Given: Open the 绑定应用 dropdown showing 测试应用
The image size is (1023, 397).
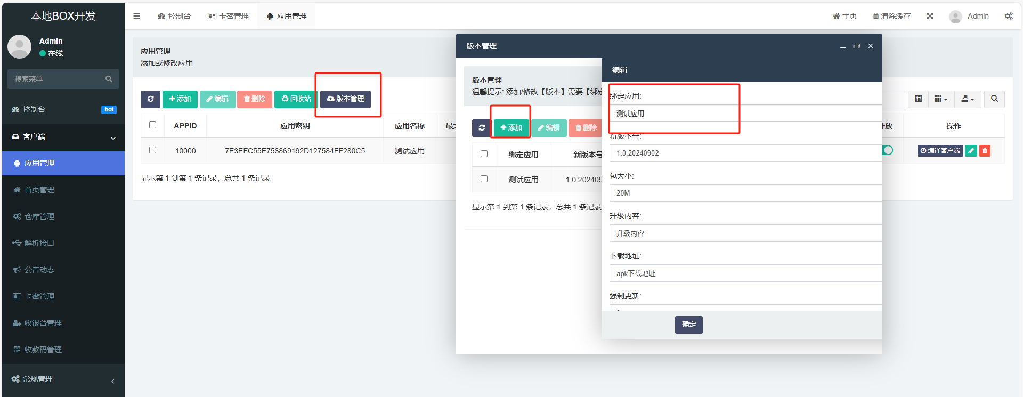Looking at the screenshot, I should pos(746,114).
